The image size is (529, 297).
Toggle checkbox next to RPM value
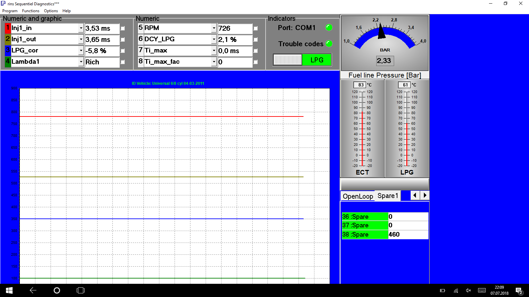click(256, 28)
